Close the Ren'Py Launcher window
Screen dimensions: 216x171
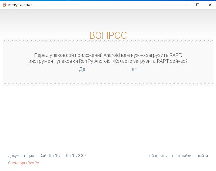pos(210,5)
